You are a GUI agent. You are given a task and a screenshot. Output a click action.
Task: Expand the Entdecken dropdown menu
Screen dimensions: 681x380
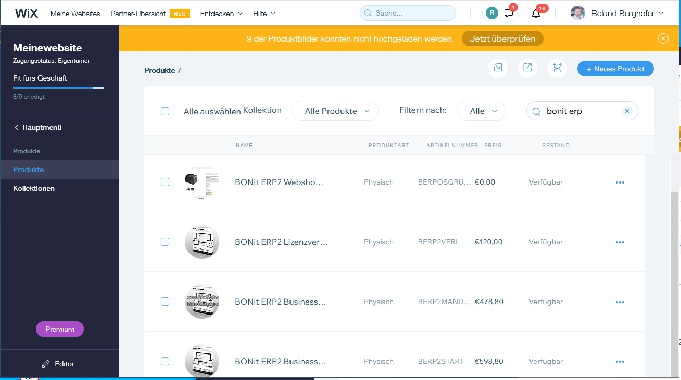(x=221, y=14)
